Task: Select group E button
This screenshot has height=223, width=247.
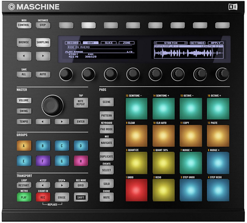Action: (24, 161)
